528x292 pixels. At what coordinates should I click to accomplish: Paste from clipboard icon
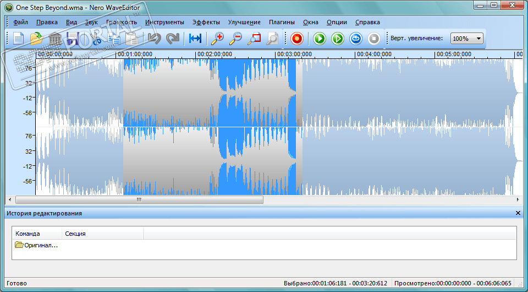[131, 39]
